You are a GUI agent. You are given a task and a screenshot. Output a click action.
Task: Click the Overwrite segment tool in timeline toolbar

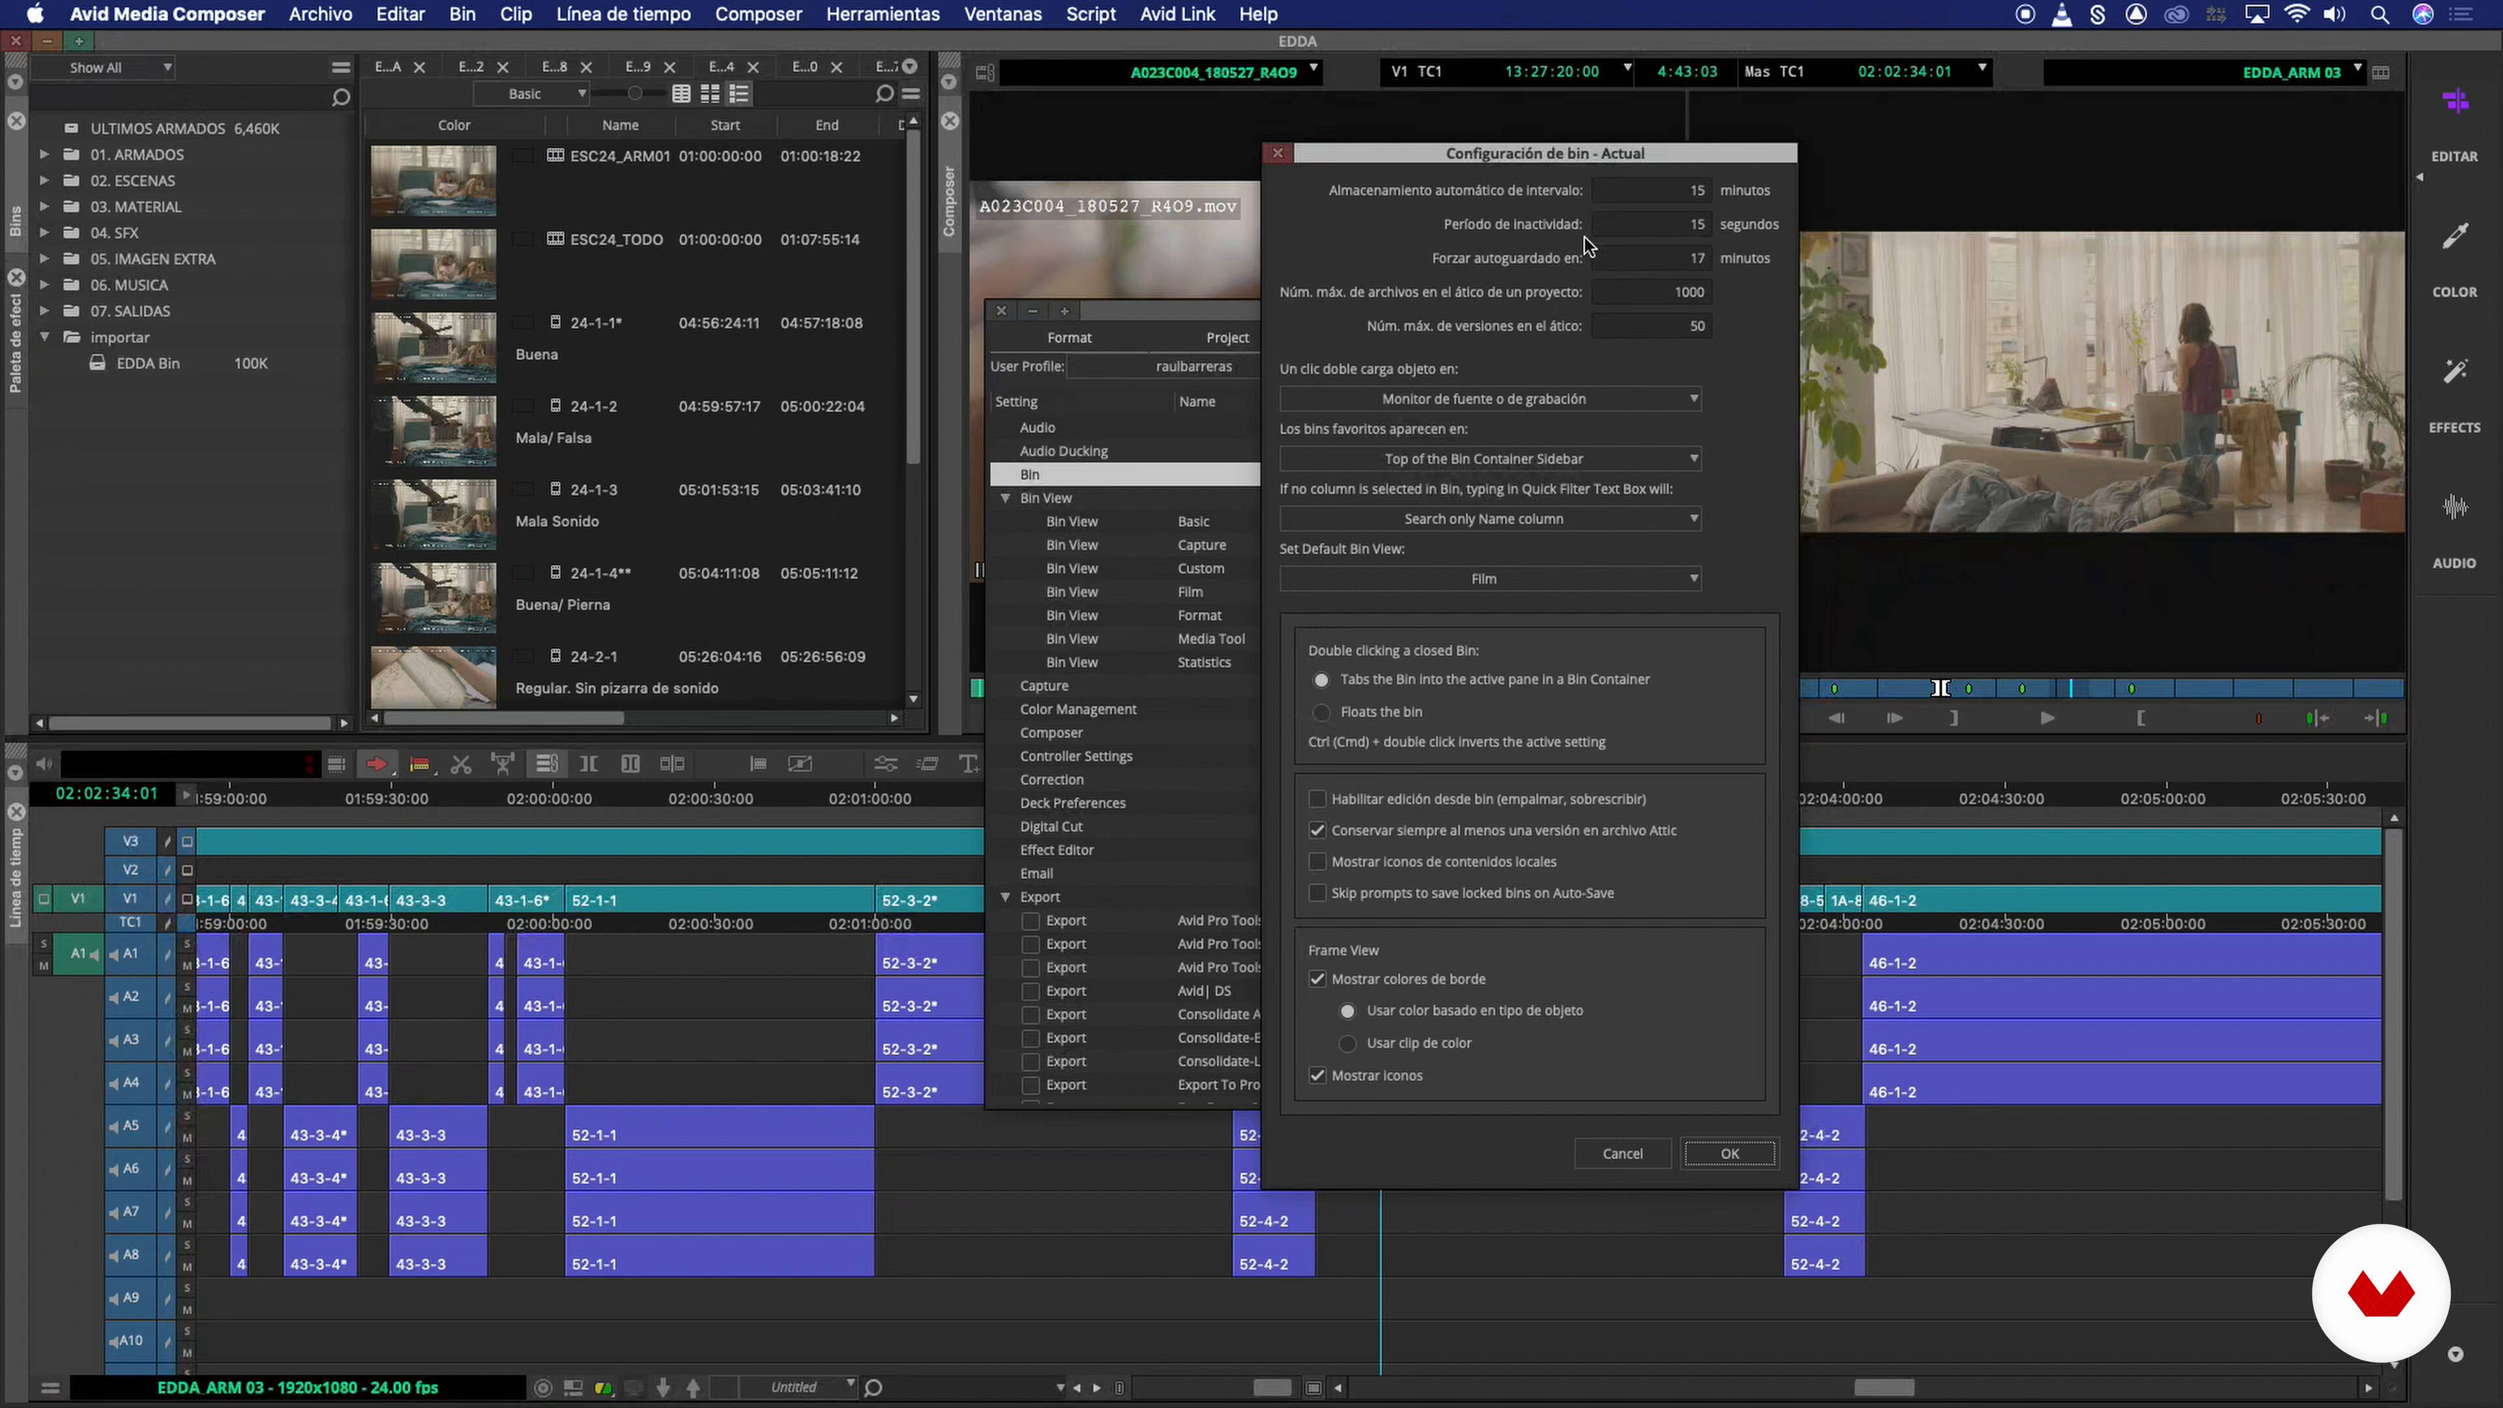tap(420, 765)
